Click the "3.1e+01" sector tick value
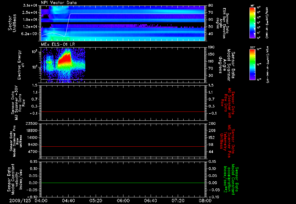 (x=30, y=5)
